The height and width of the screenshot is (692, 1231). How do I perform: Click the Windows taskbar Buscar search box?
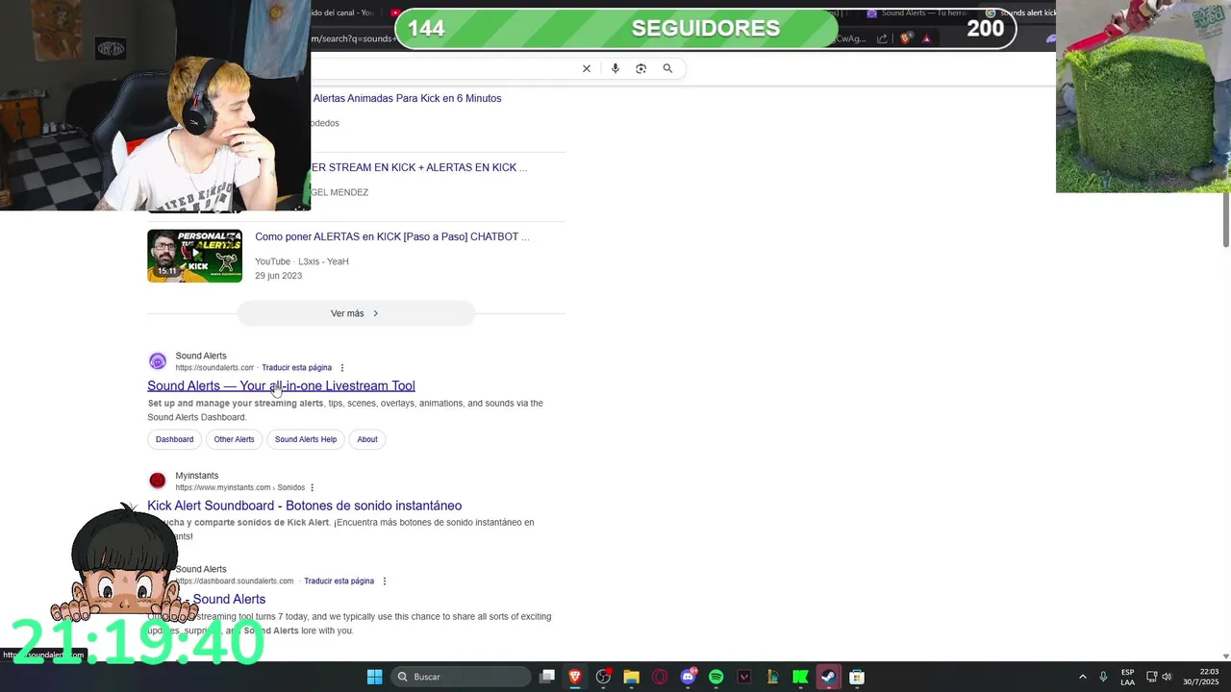point(462,677)
